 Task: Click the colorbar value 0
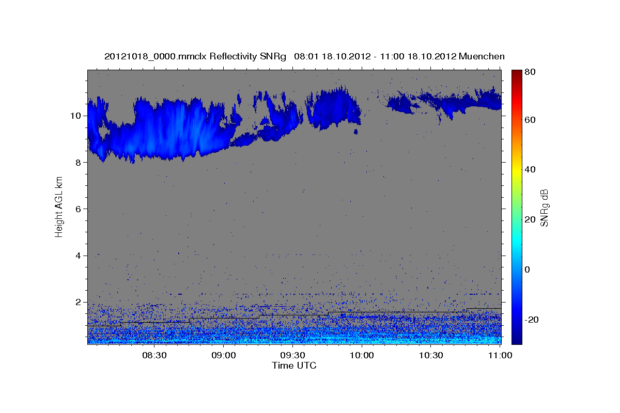528,269
